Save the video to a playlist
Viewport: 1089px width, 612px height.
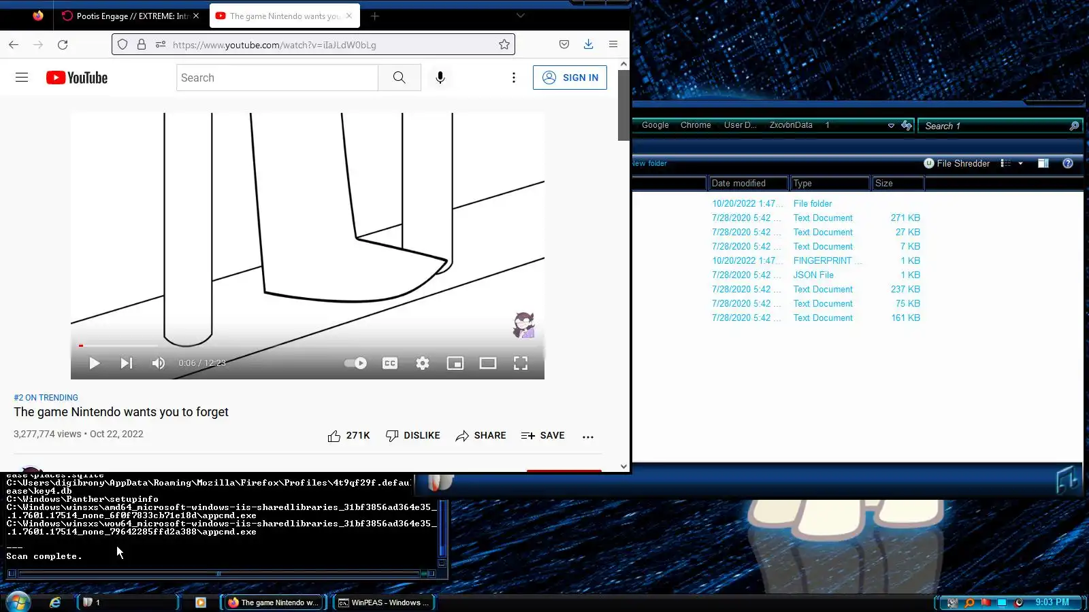[x=543, y=436]
